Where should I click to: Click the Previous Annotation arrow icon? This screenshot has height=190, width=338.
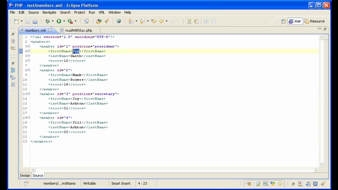[142, 21]
